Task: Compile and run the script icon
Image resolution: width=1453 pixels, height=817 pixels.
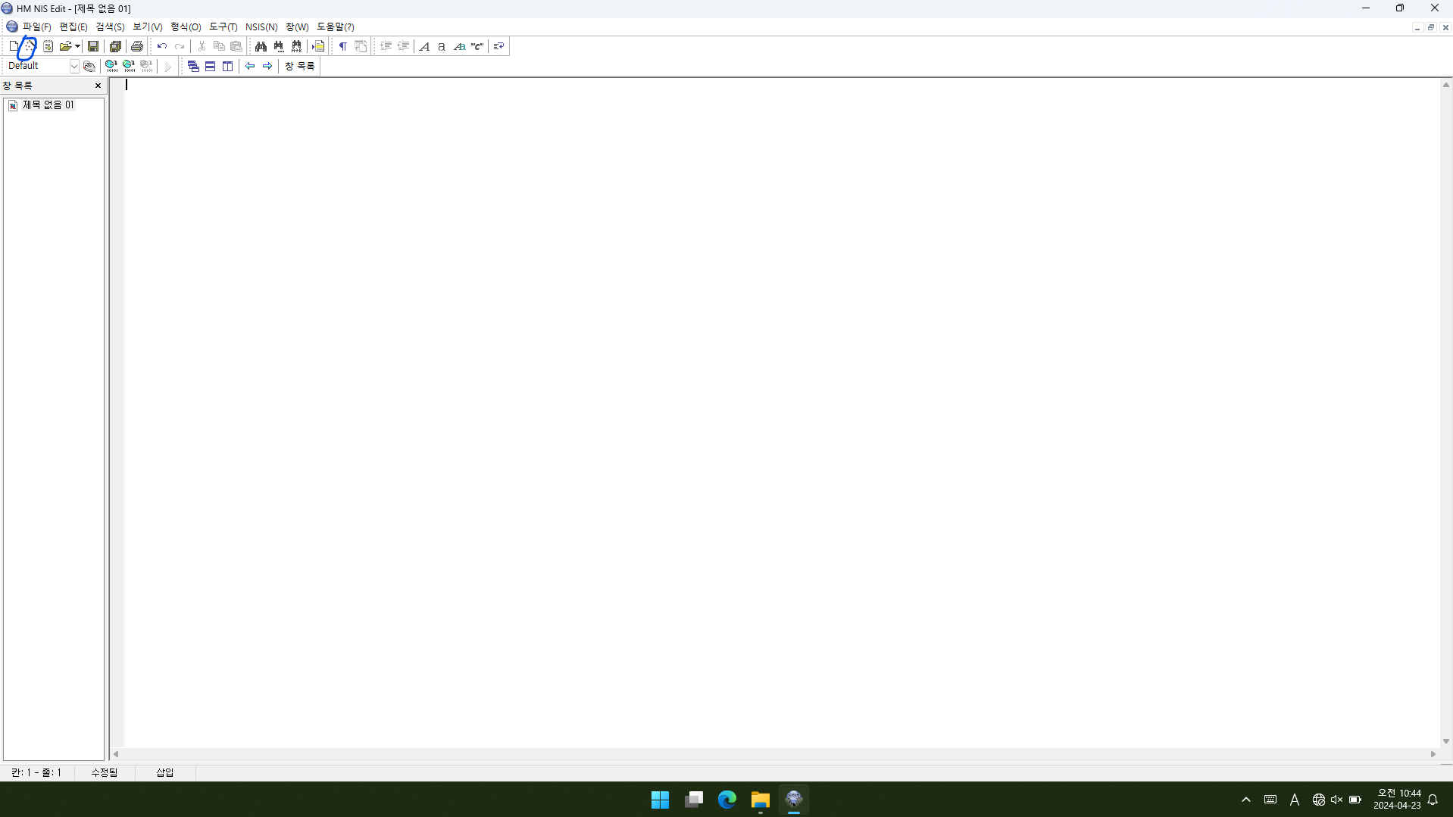Action: [x=129, y=66]
